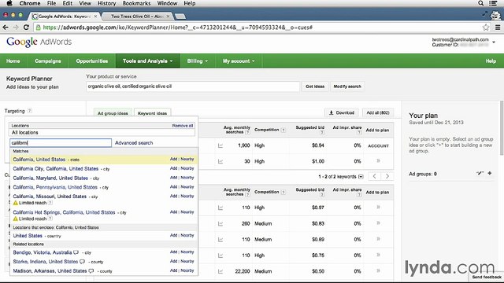
Task: Click trend chart icon for $0.97 bid row
Action: [220, 208]
